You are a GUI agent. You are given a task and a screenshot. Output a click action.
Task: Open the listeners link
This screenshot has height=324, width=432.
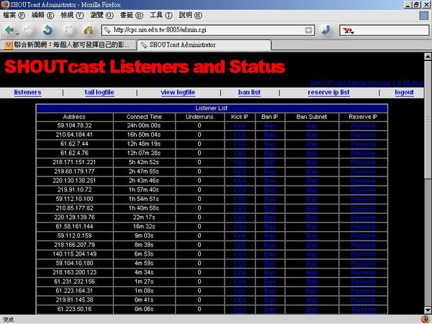(27, 92)
